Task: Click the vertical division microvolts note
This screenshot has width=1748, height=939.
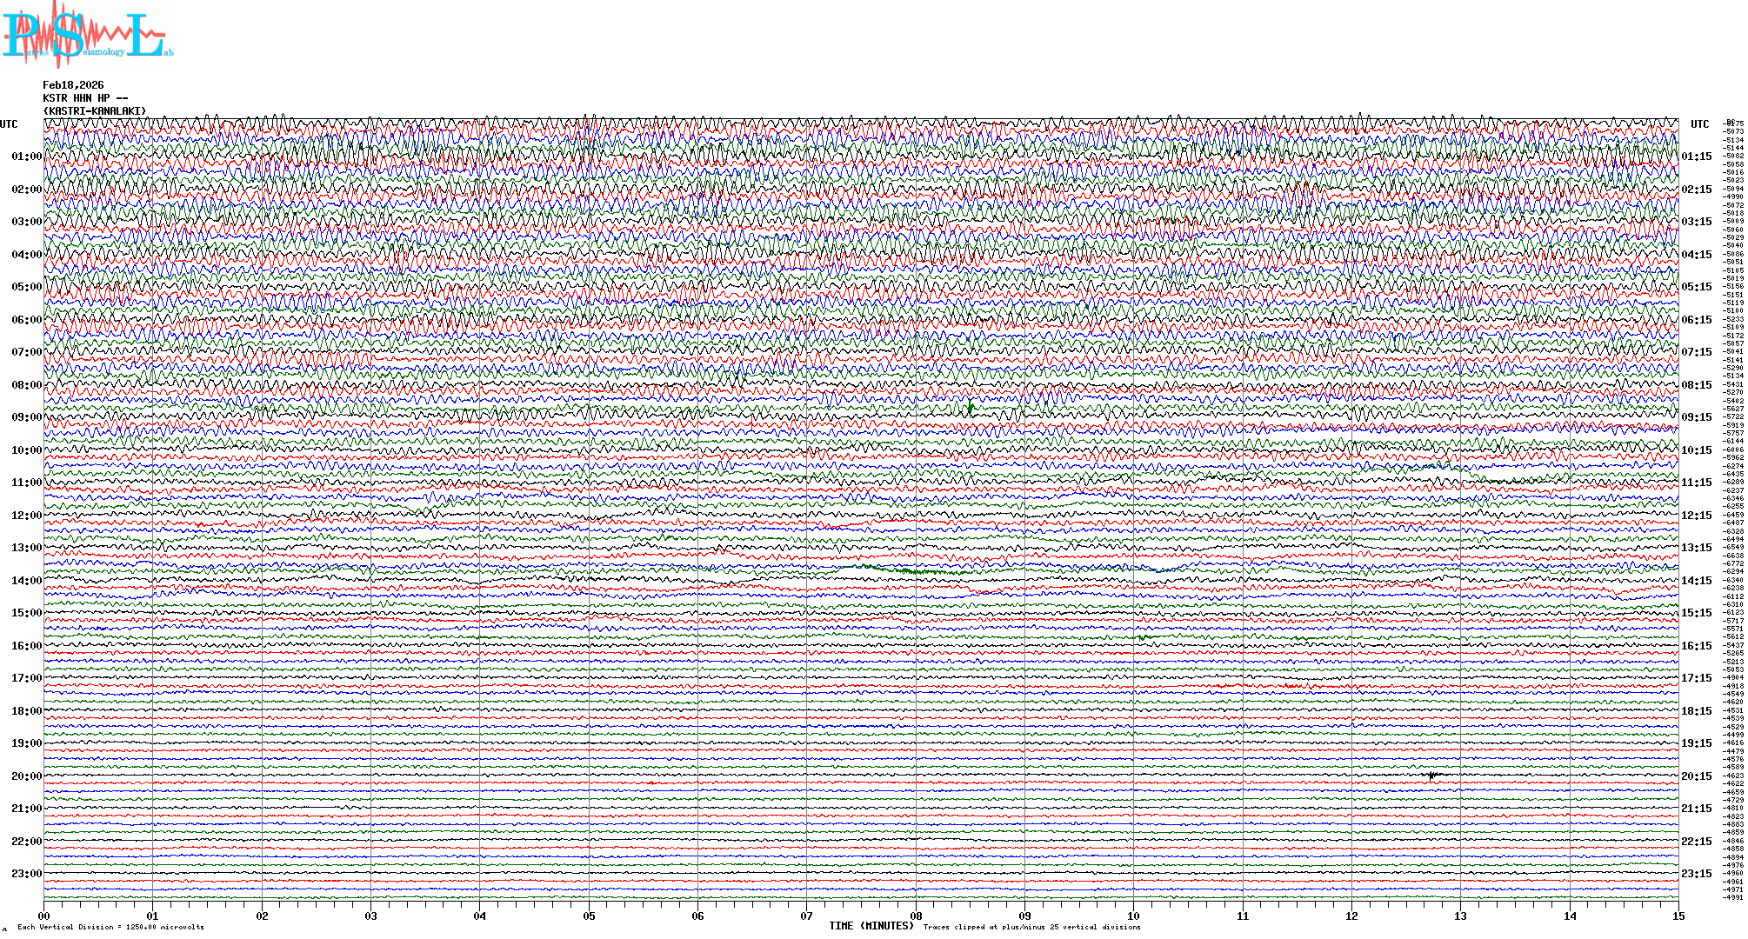Action: click(110, 927)
